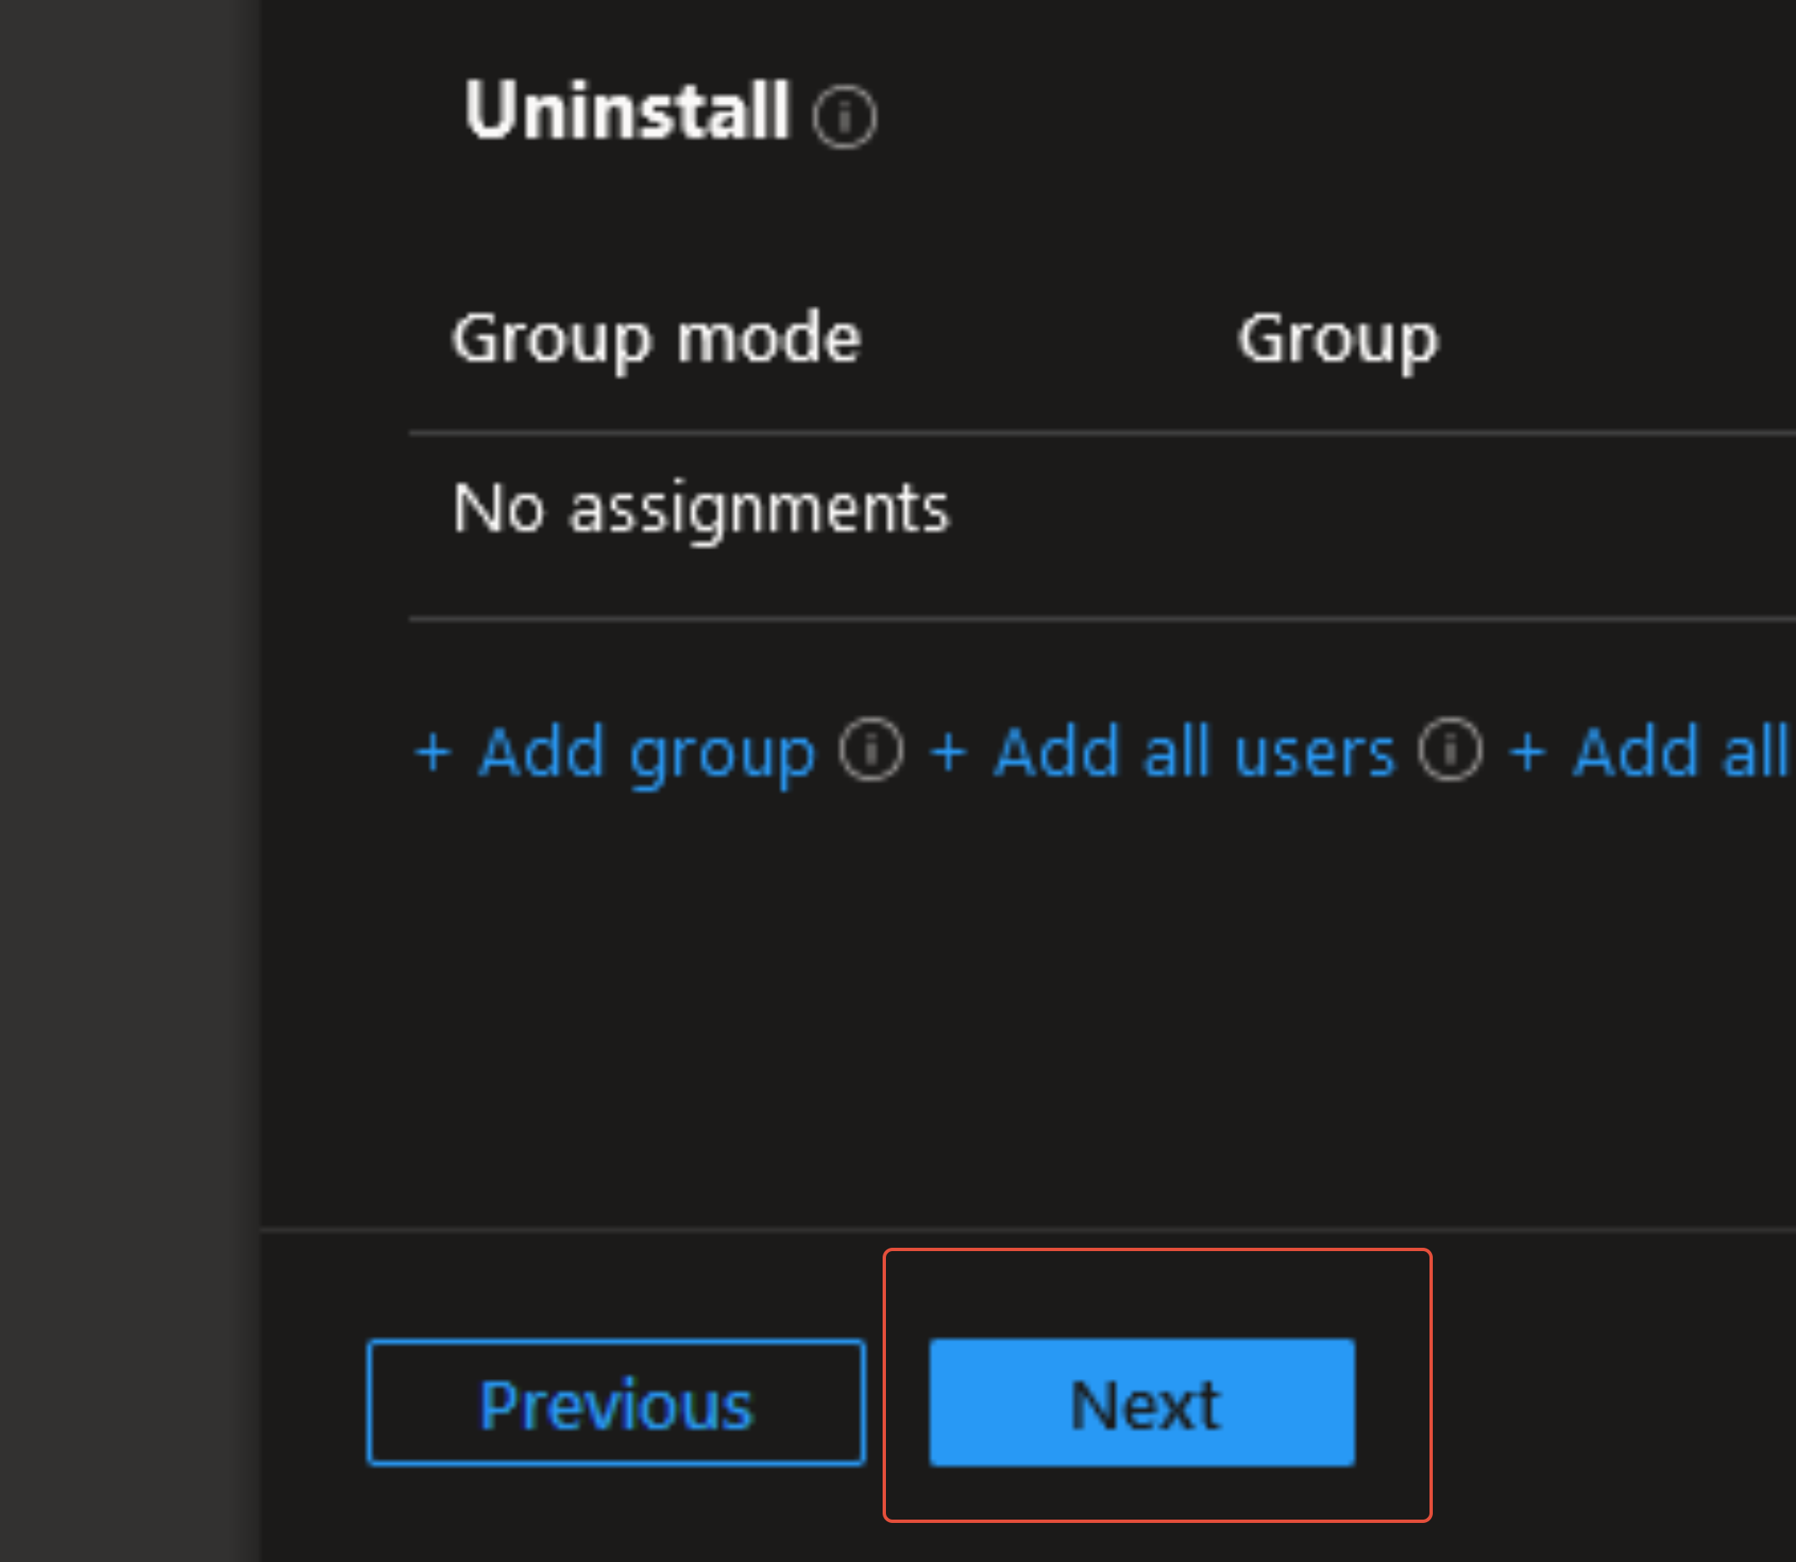The width and height of the screenshot is (1796, 1562).
Task: Click the plus sign before Add all users
Action: pyautogui.click(x=948, y=752)
